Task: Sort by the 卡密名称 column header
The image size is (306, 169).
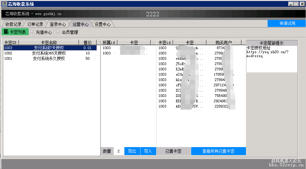Action: (49, 42)
